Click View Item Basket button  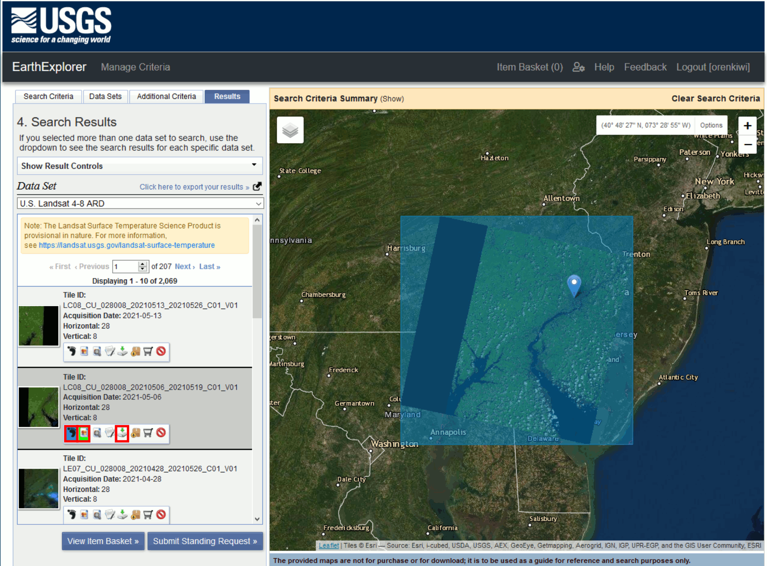click(x=103, y=541)
